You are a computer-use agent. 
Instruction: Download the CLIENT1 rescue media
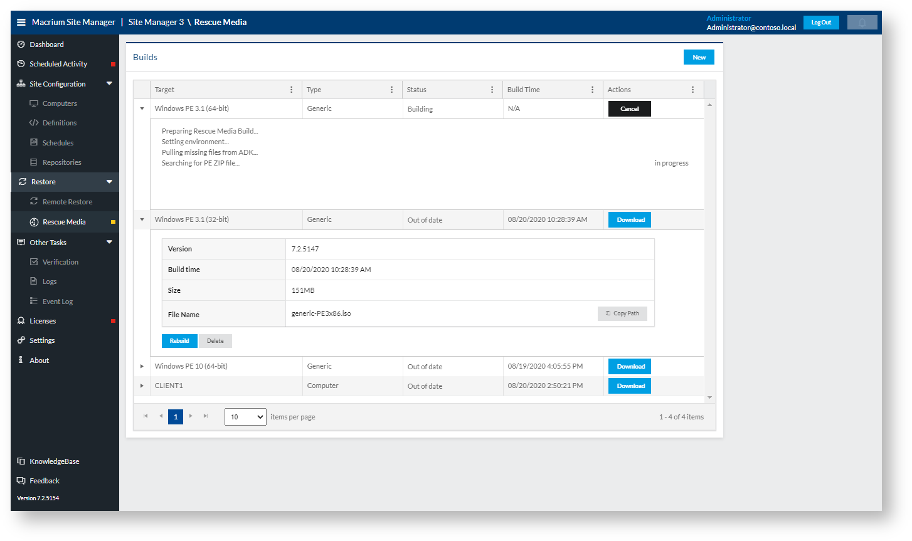click(x=630, y=386)
